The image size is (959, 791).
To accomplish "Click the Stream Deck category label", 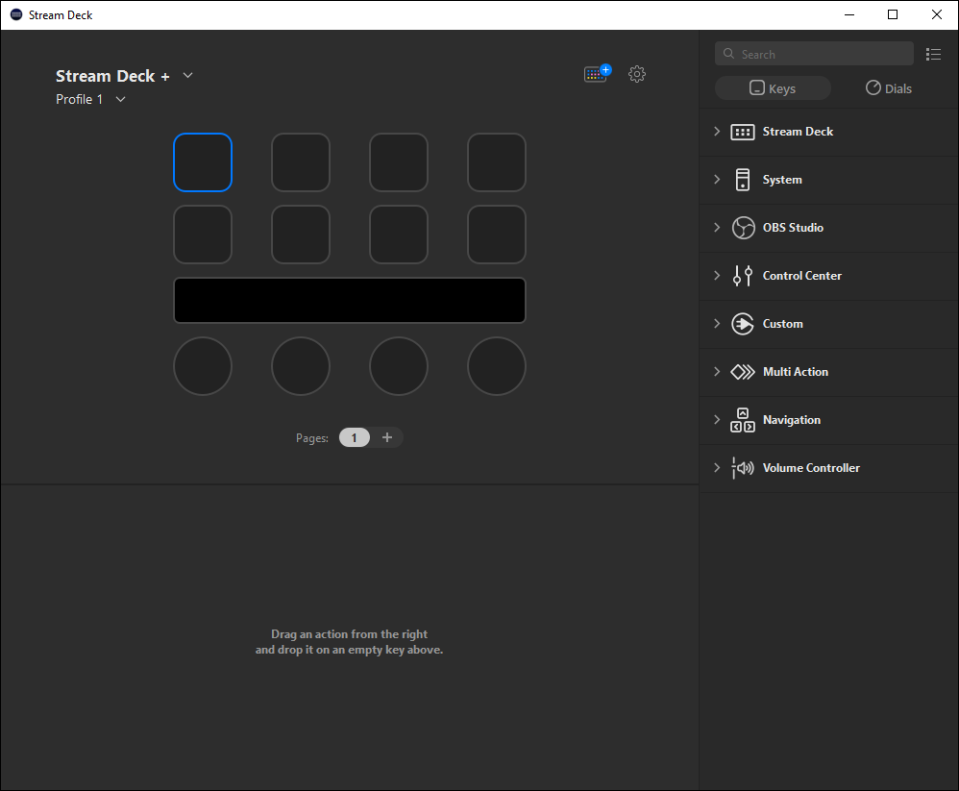I will [798, 132].
